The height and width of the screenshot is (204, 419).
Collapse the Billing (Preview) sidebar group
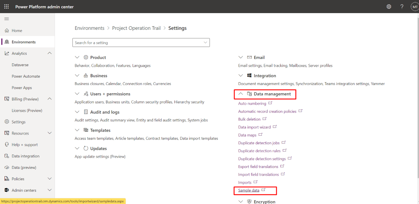pyautogui.click(x=50, y=99)
